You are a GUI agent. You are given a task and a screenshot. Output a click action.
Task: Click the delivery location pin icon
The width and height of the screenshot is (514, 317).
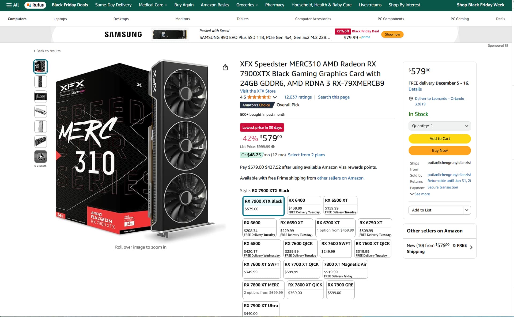pos(411,99)
